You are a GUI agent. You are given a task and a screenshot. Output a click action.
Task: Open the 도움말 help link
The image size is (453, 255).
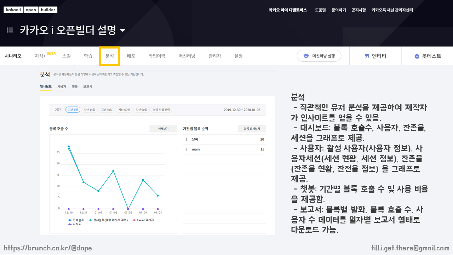[x=320, y=10]
